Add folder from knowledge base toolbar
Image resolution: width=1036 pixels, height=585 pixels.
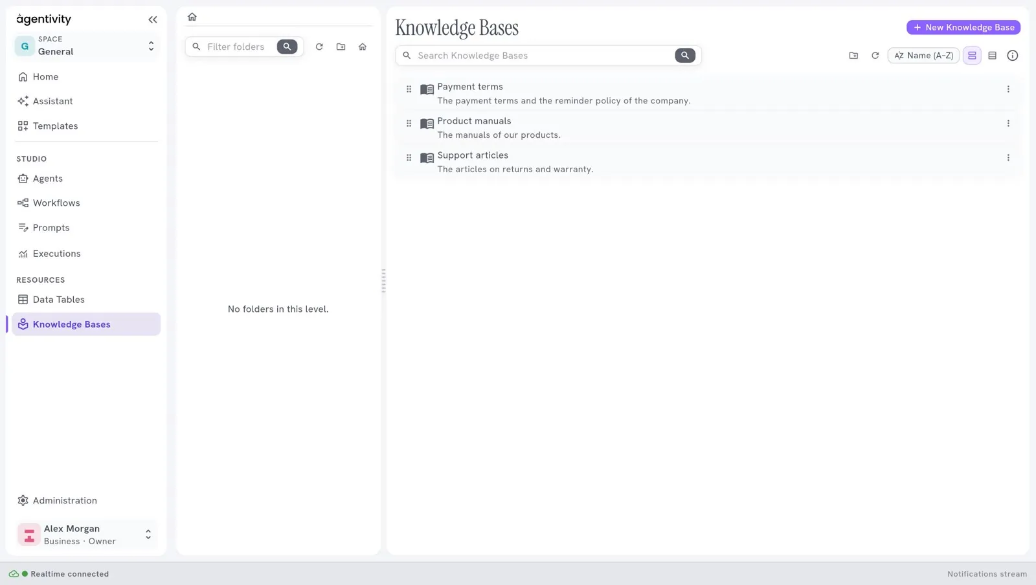tap(853, 56)
